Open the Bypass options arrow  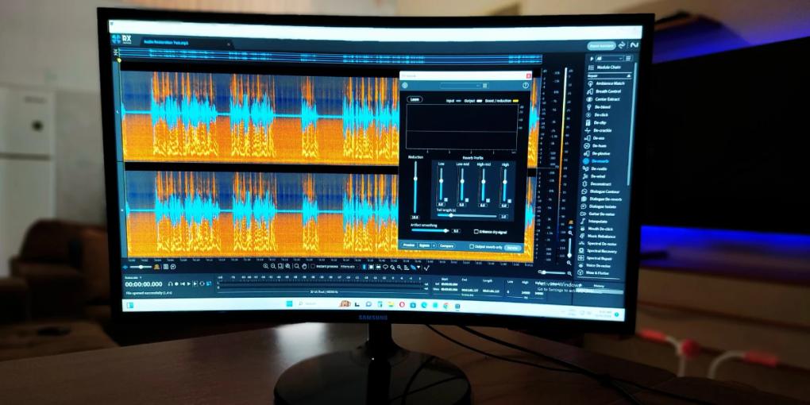(434, 245)
